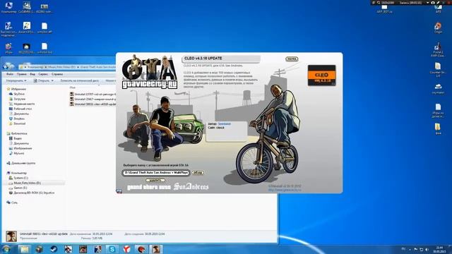Image resolution: width=452 pixels, height=254 pixels.
Task: Open the Steam taskbar icon
Action: point(54,249)
